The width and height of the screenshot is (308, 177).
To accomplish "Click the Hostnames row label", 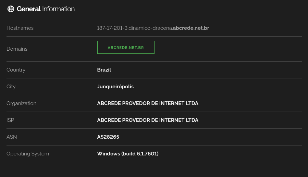I will point(20,28).
